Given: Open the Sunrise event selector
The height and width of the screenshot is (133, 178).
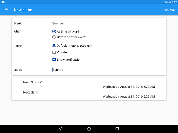Looking at the screenshot, I should click(108, 23).
